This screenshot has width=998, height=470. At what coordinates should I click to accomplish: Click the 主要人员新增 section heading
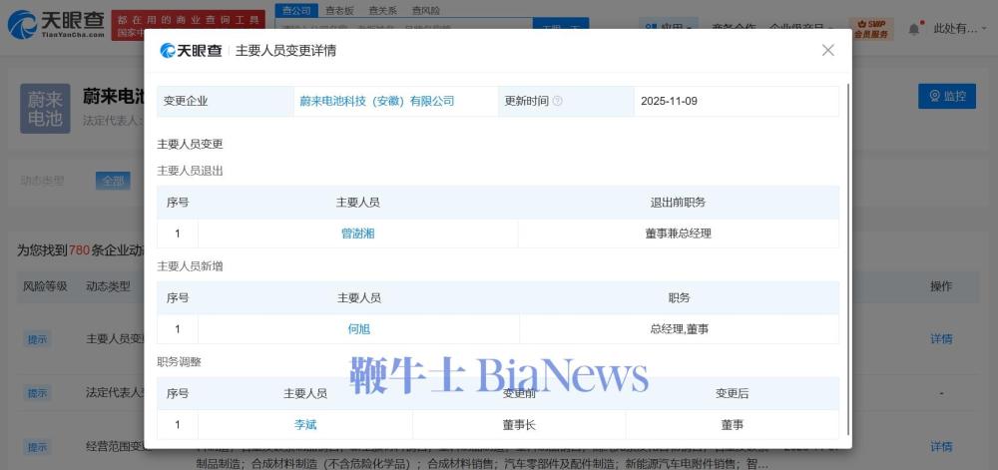(191, 266)
